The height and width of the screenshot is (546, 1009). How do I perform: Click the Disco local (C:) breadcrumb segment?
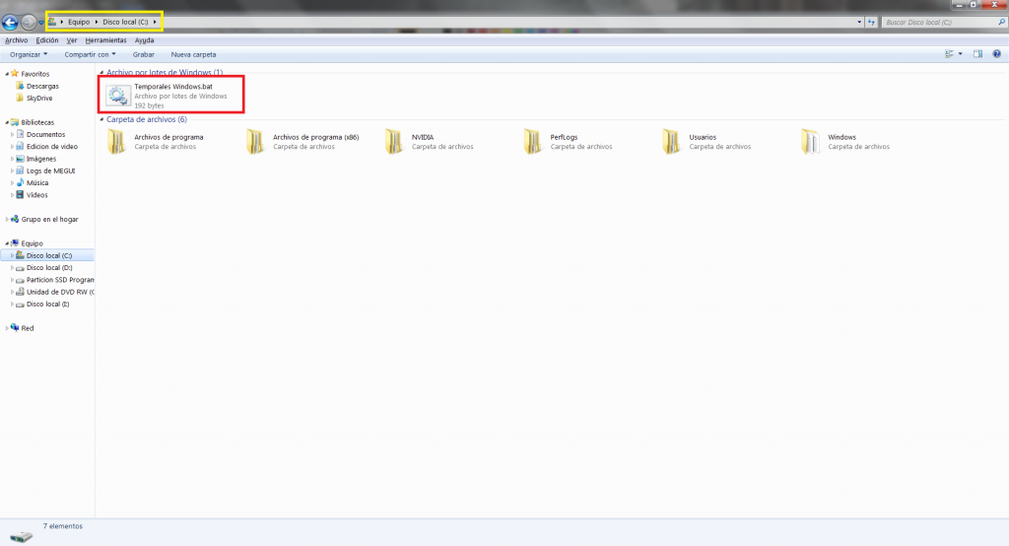[x=125, y=22]
